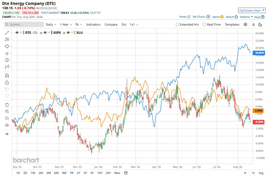Remove the DTE series with X

[41, 33]
